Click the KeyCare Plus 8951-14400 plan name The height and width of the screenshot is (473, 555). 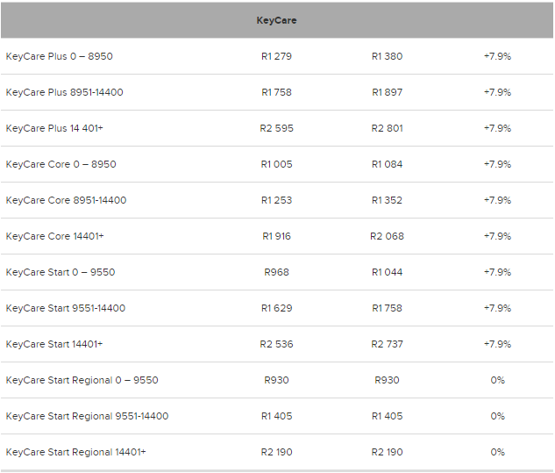tap(64, 92)
